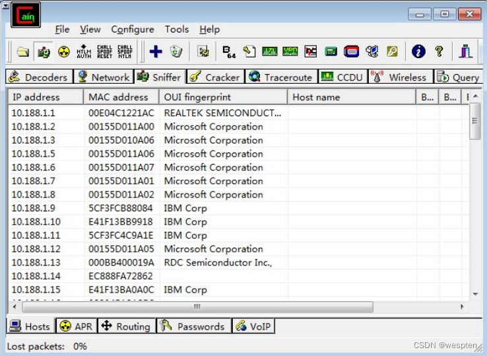The width and height of the screenshot is (487, 356).
Task: Select MAC address EC888FA72862
Action: click(121, 276)
